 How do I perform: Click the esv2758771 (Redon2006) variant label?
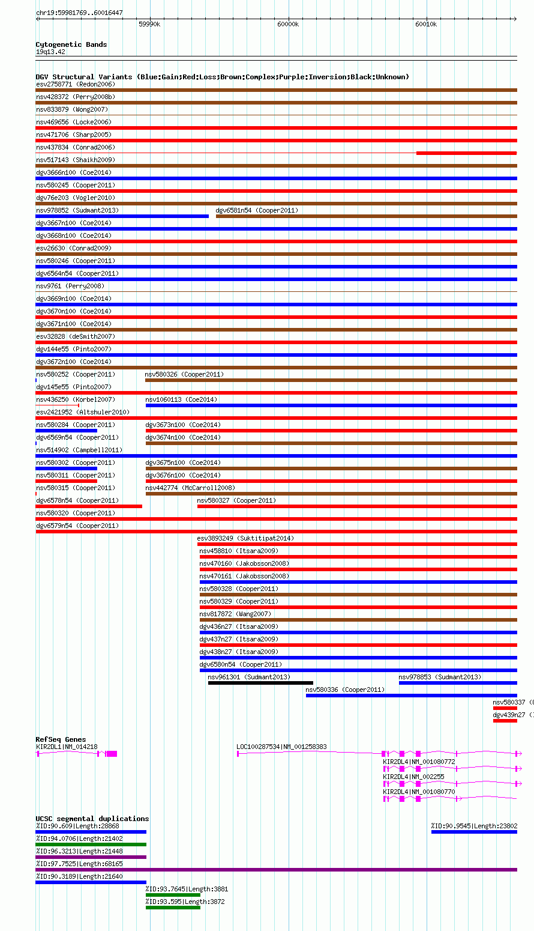click(75, 84)
